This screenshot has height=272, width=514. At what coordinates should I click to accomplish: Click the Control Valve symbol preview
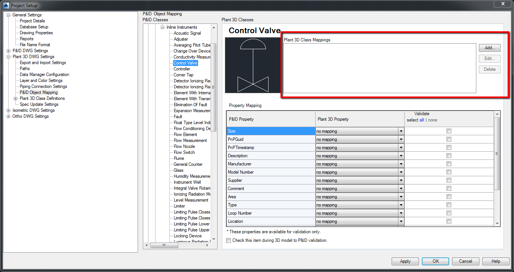(x=253, y=65)
